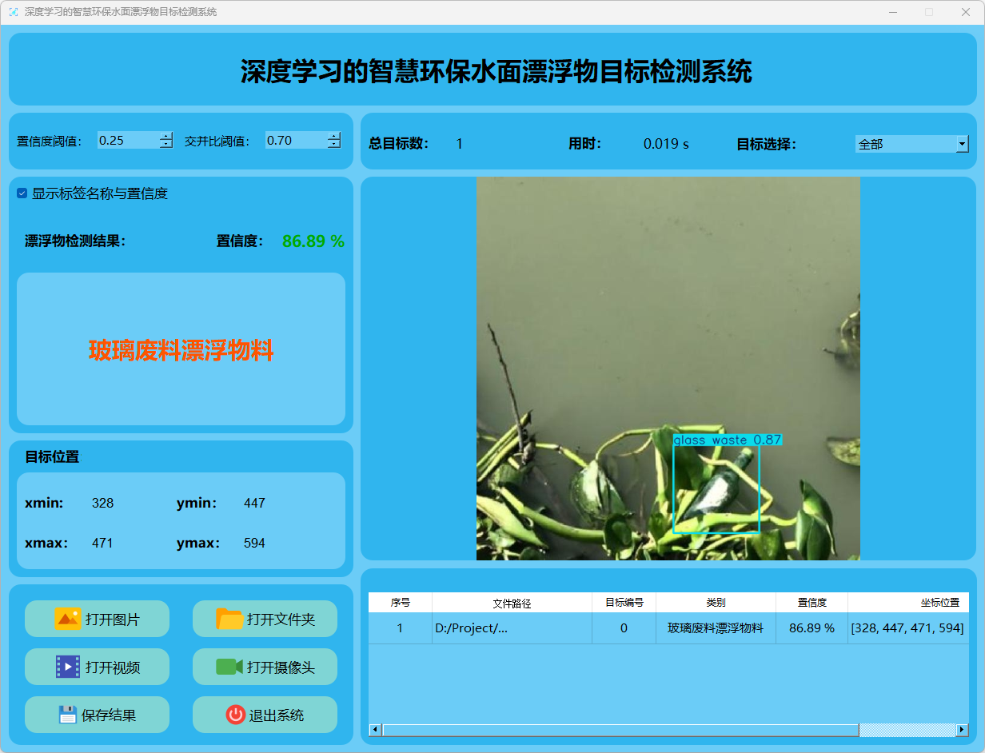Click the film strip icon for Open Video
This screenshot has width=985, height=753.
pos(68,667)
